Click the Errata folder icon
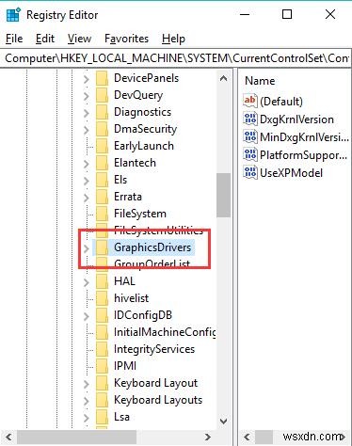This screenshot has width=352, height=446. pos(102,197)
